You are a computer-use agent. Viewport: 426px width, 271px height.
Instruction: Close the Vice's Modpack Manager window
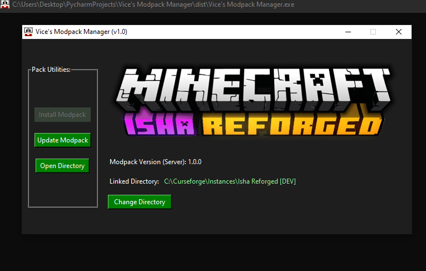click(x=399, y=32)
